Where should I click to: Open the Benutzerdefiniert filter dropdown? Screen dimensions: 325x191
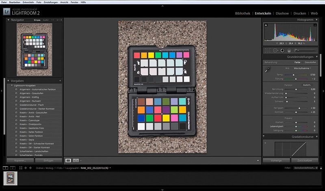(x=306, y=168)
